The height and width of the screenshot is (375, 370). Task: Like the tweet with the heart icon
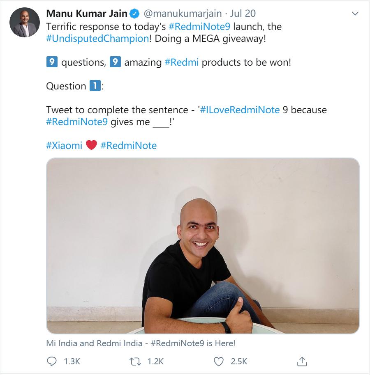[x=219, y=361]
